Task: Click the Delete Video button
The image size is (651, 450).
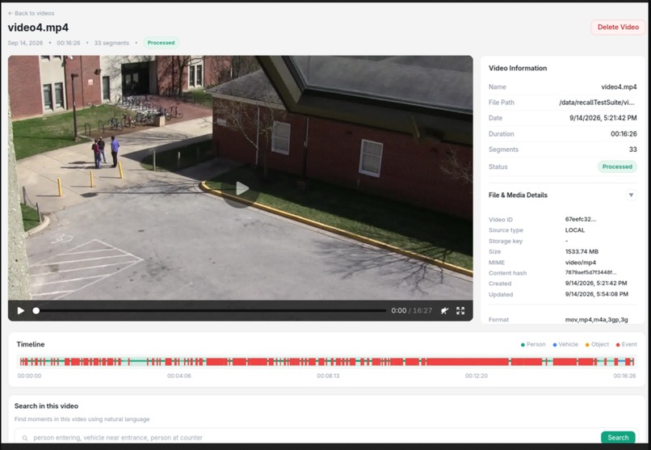Action: pyautogui.click(x=618, y=27)
